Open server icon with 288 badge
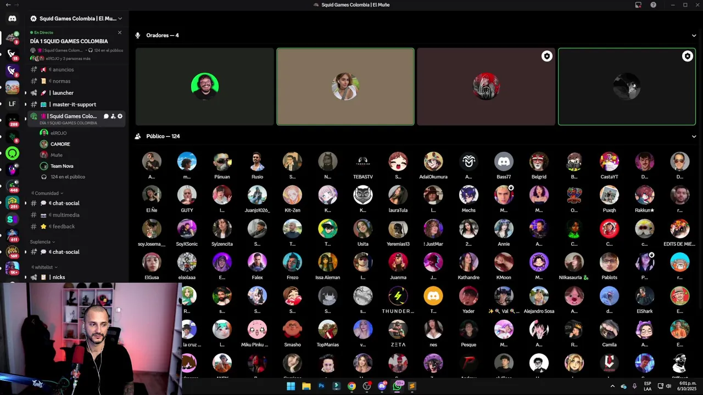The image size is (703, 395). 12,121
